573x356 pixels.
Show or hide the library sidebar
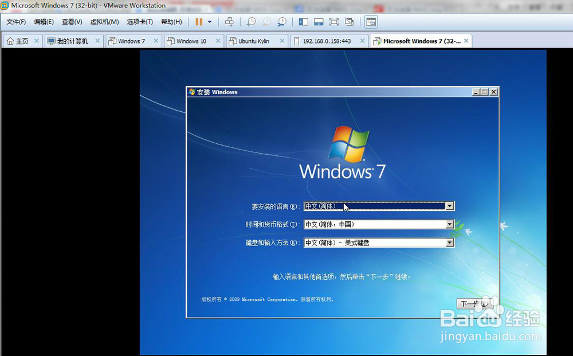pyautogui.click(x=303, y=22)
